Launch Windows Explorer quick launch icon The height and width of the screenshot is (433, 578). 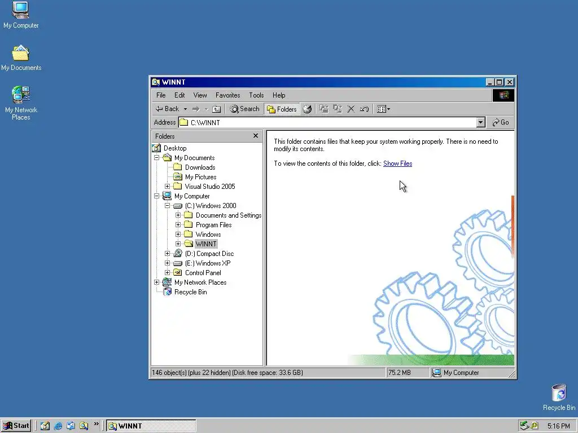pos(84,426)
